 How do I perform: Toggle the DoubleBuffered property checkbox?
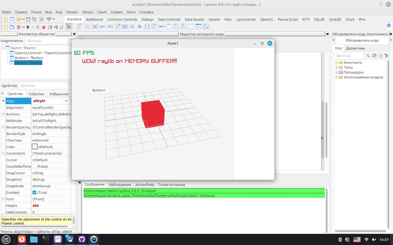[34, 166]
